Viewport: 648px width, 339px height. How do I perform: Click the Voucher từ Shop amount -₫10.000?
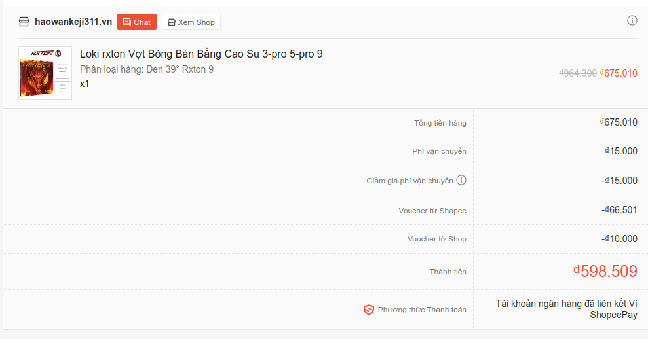pyautogui.click(x=619, y=239)
